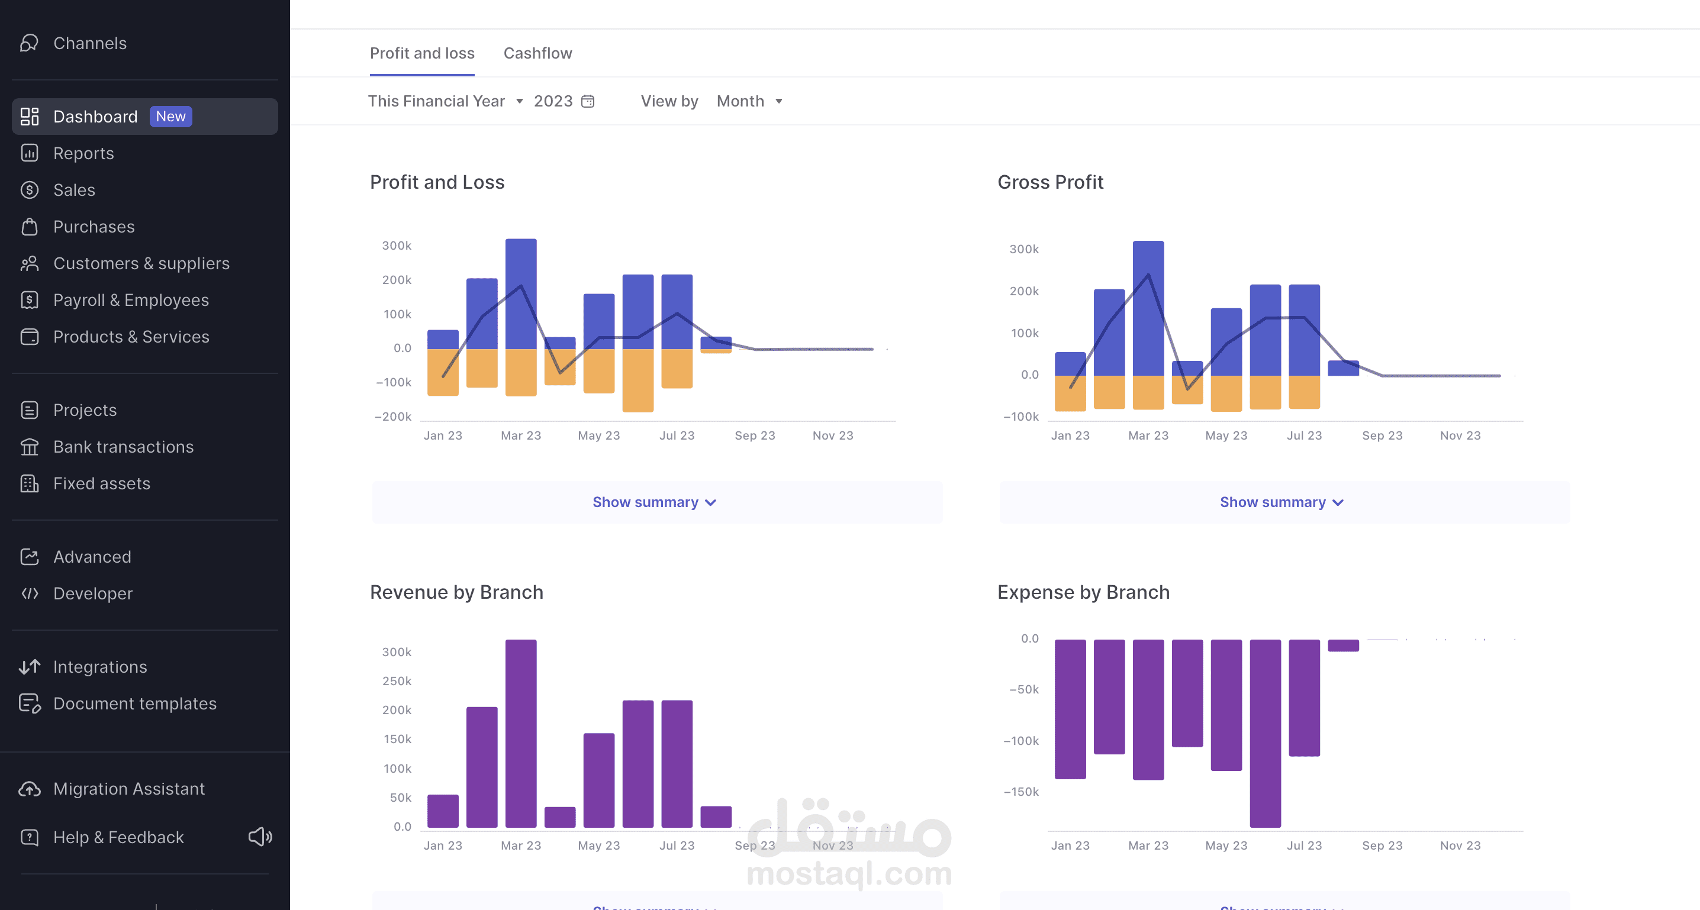Open the Developer code icon
Viewport: 1700px width, 910px height.
[29, 594]
